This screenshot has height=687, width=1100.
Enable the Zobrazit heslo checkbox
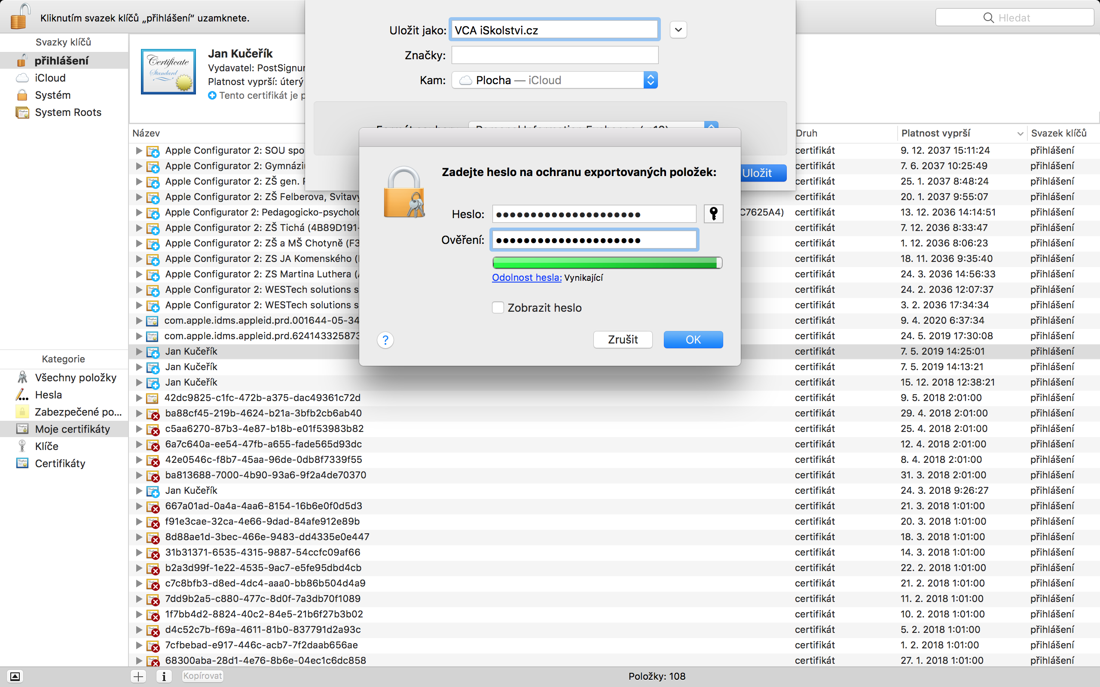pyautogui.click(x=498, y=307)
